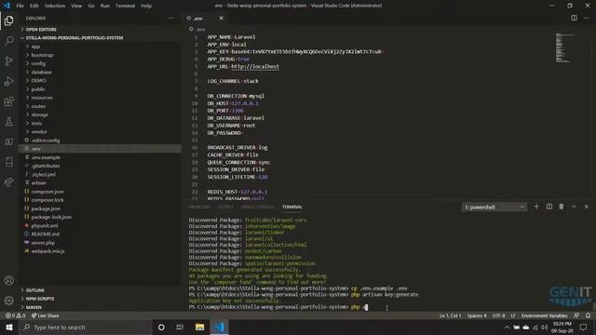Create a new terminal with plus icon
Viewport: 596px width, 335px height.
(536, 207)
